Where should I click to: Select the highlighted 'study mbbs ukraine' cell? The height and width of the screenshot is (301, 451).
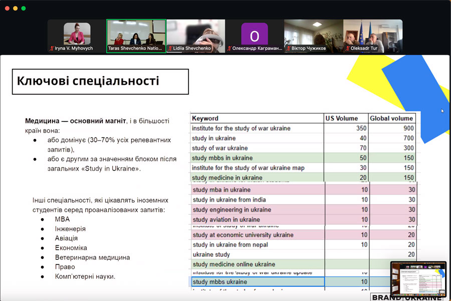coord(258,282)
